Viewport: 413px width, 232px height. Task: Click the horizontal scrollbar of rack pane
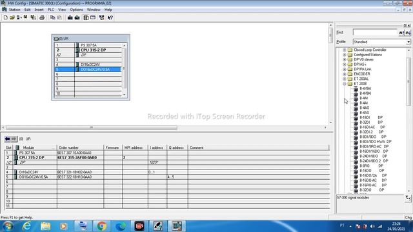tap(92, 128)
